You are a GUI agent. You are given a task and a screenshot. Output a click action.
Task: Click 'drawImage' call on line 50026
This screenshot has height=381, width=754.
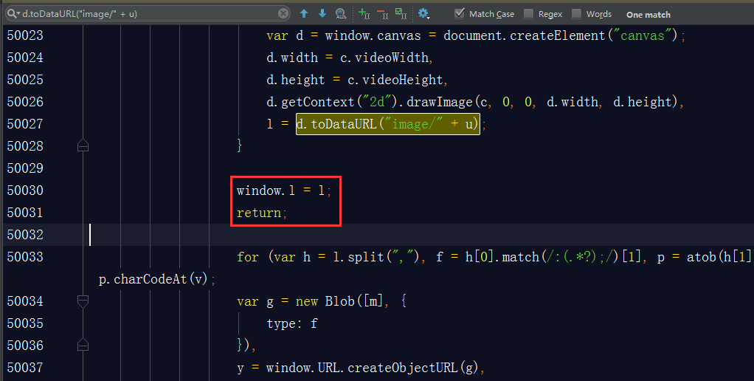point(440,102)
